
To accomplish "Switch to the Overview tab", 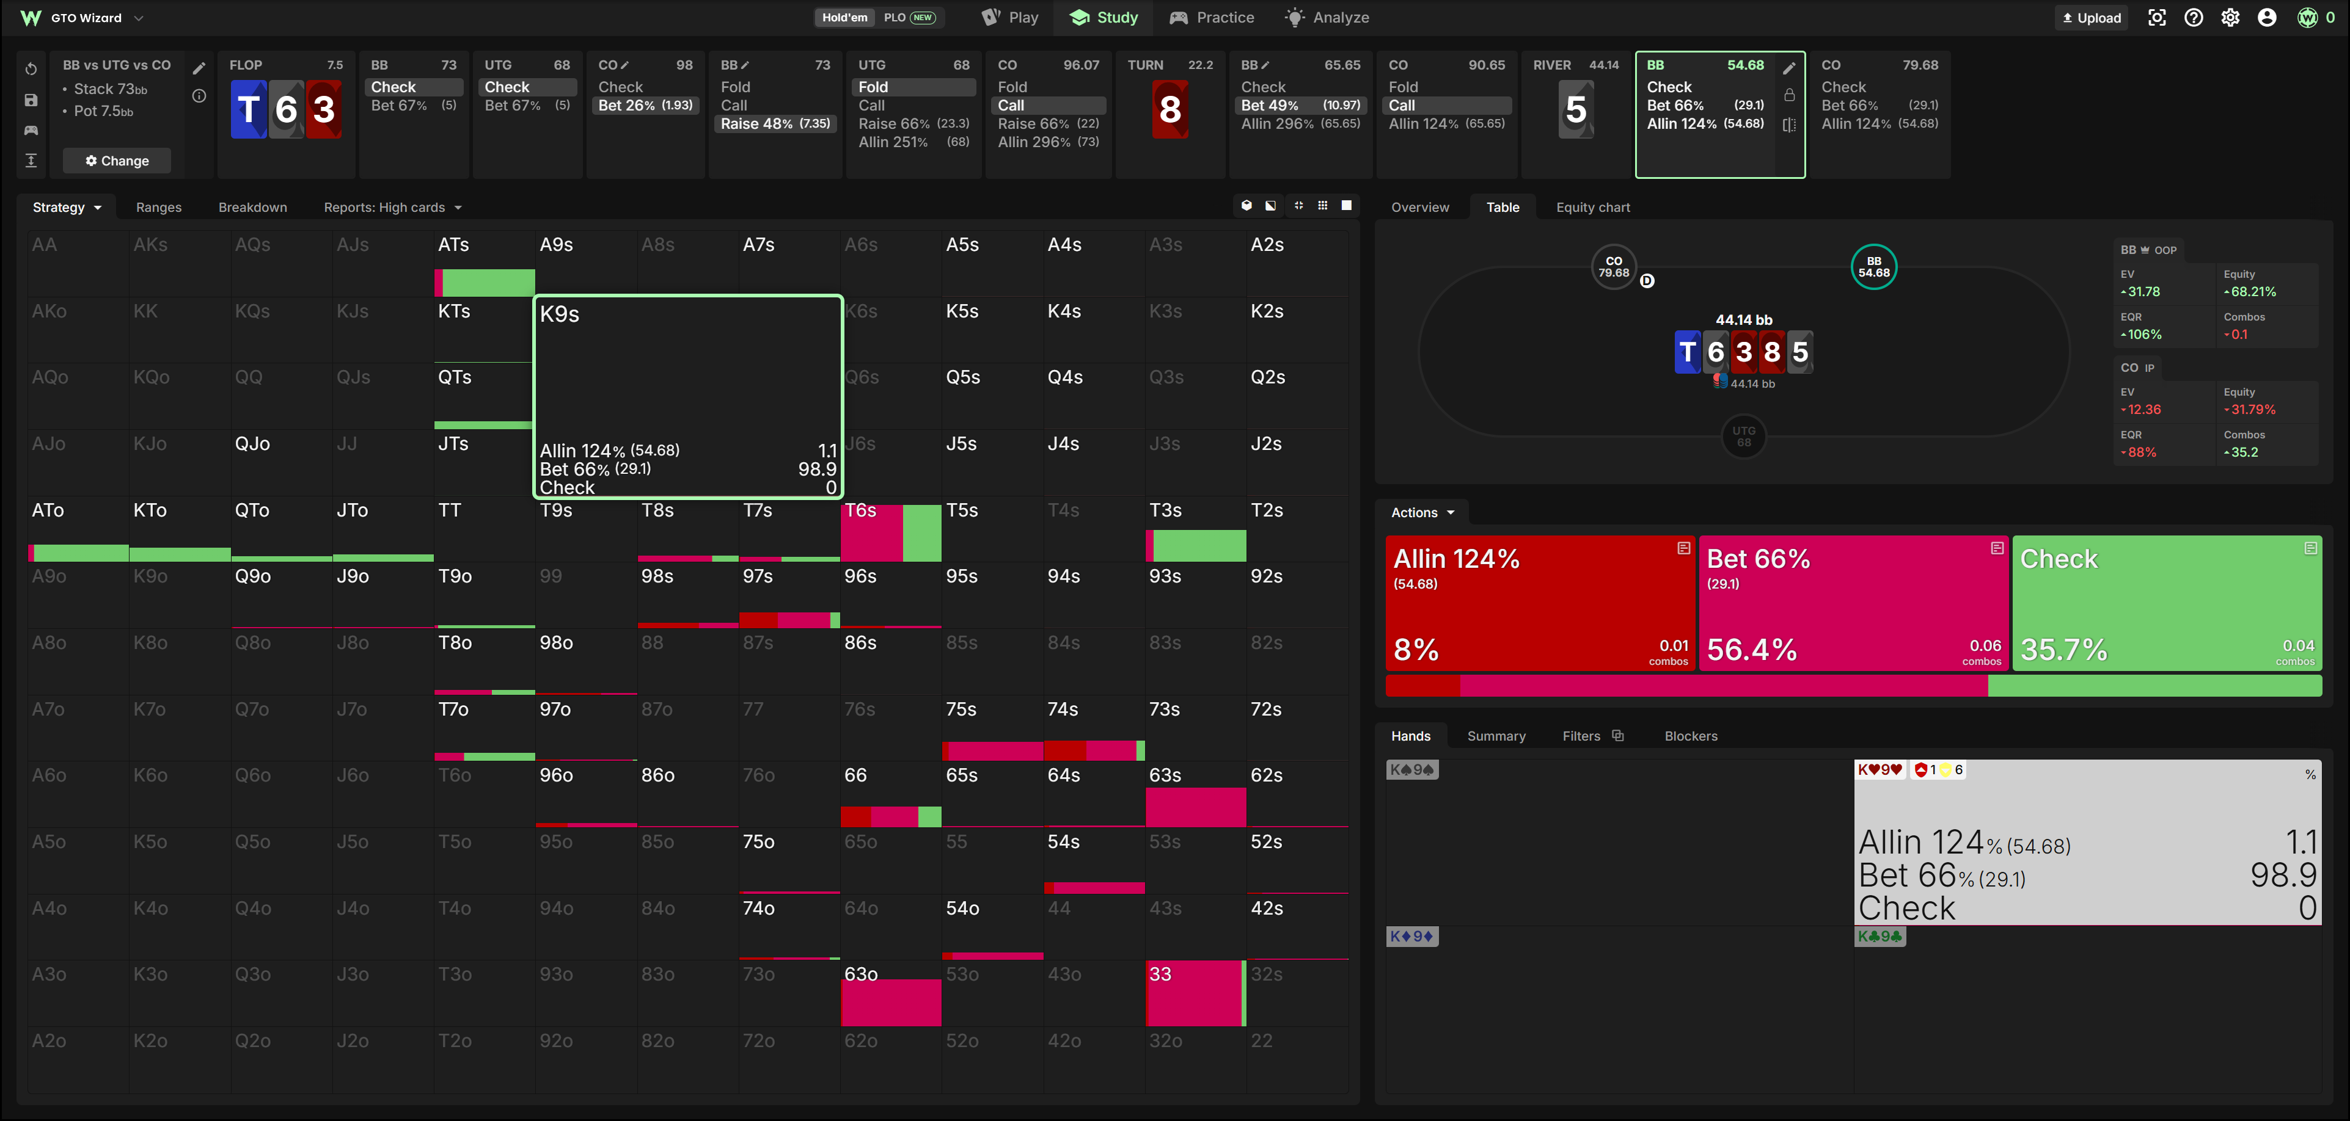I will 1419,207.
